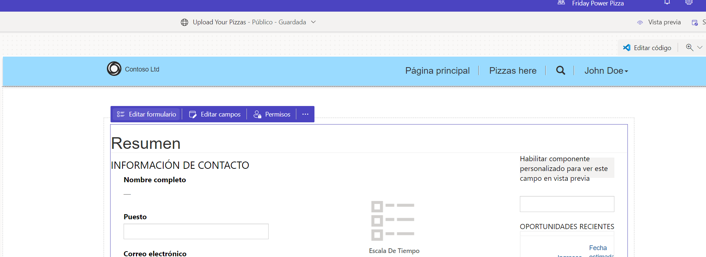Click Editar código button
706x257 pixels.
click(x=647, y=48)
